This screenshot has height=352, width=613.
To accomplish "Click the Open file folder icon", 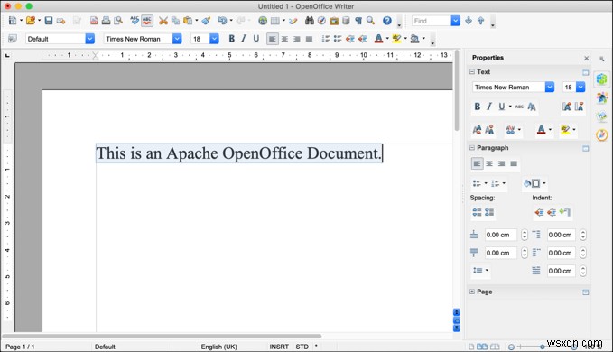I will pyautogui.click(x=31, y=21).
